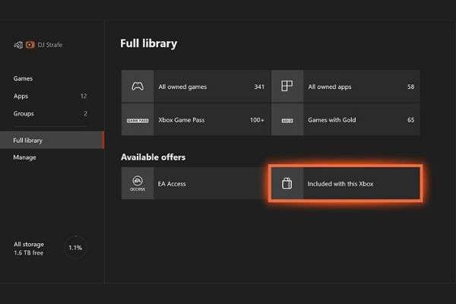Click the controller icon for All owned games

138,86
